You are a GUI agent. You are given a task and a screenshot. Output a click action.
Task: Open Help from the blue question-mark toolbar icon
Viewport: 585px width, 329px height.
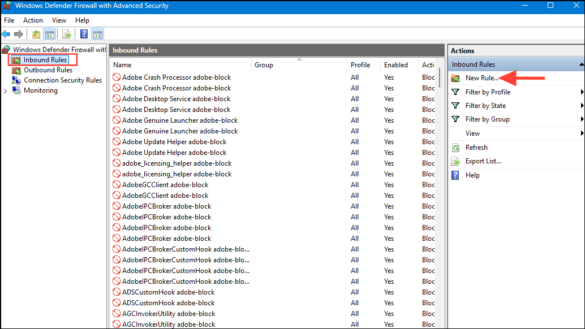click(x=84, y=34)
